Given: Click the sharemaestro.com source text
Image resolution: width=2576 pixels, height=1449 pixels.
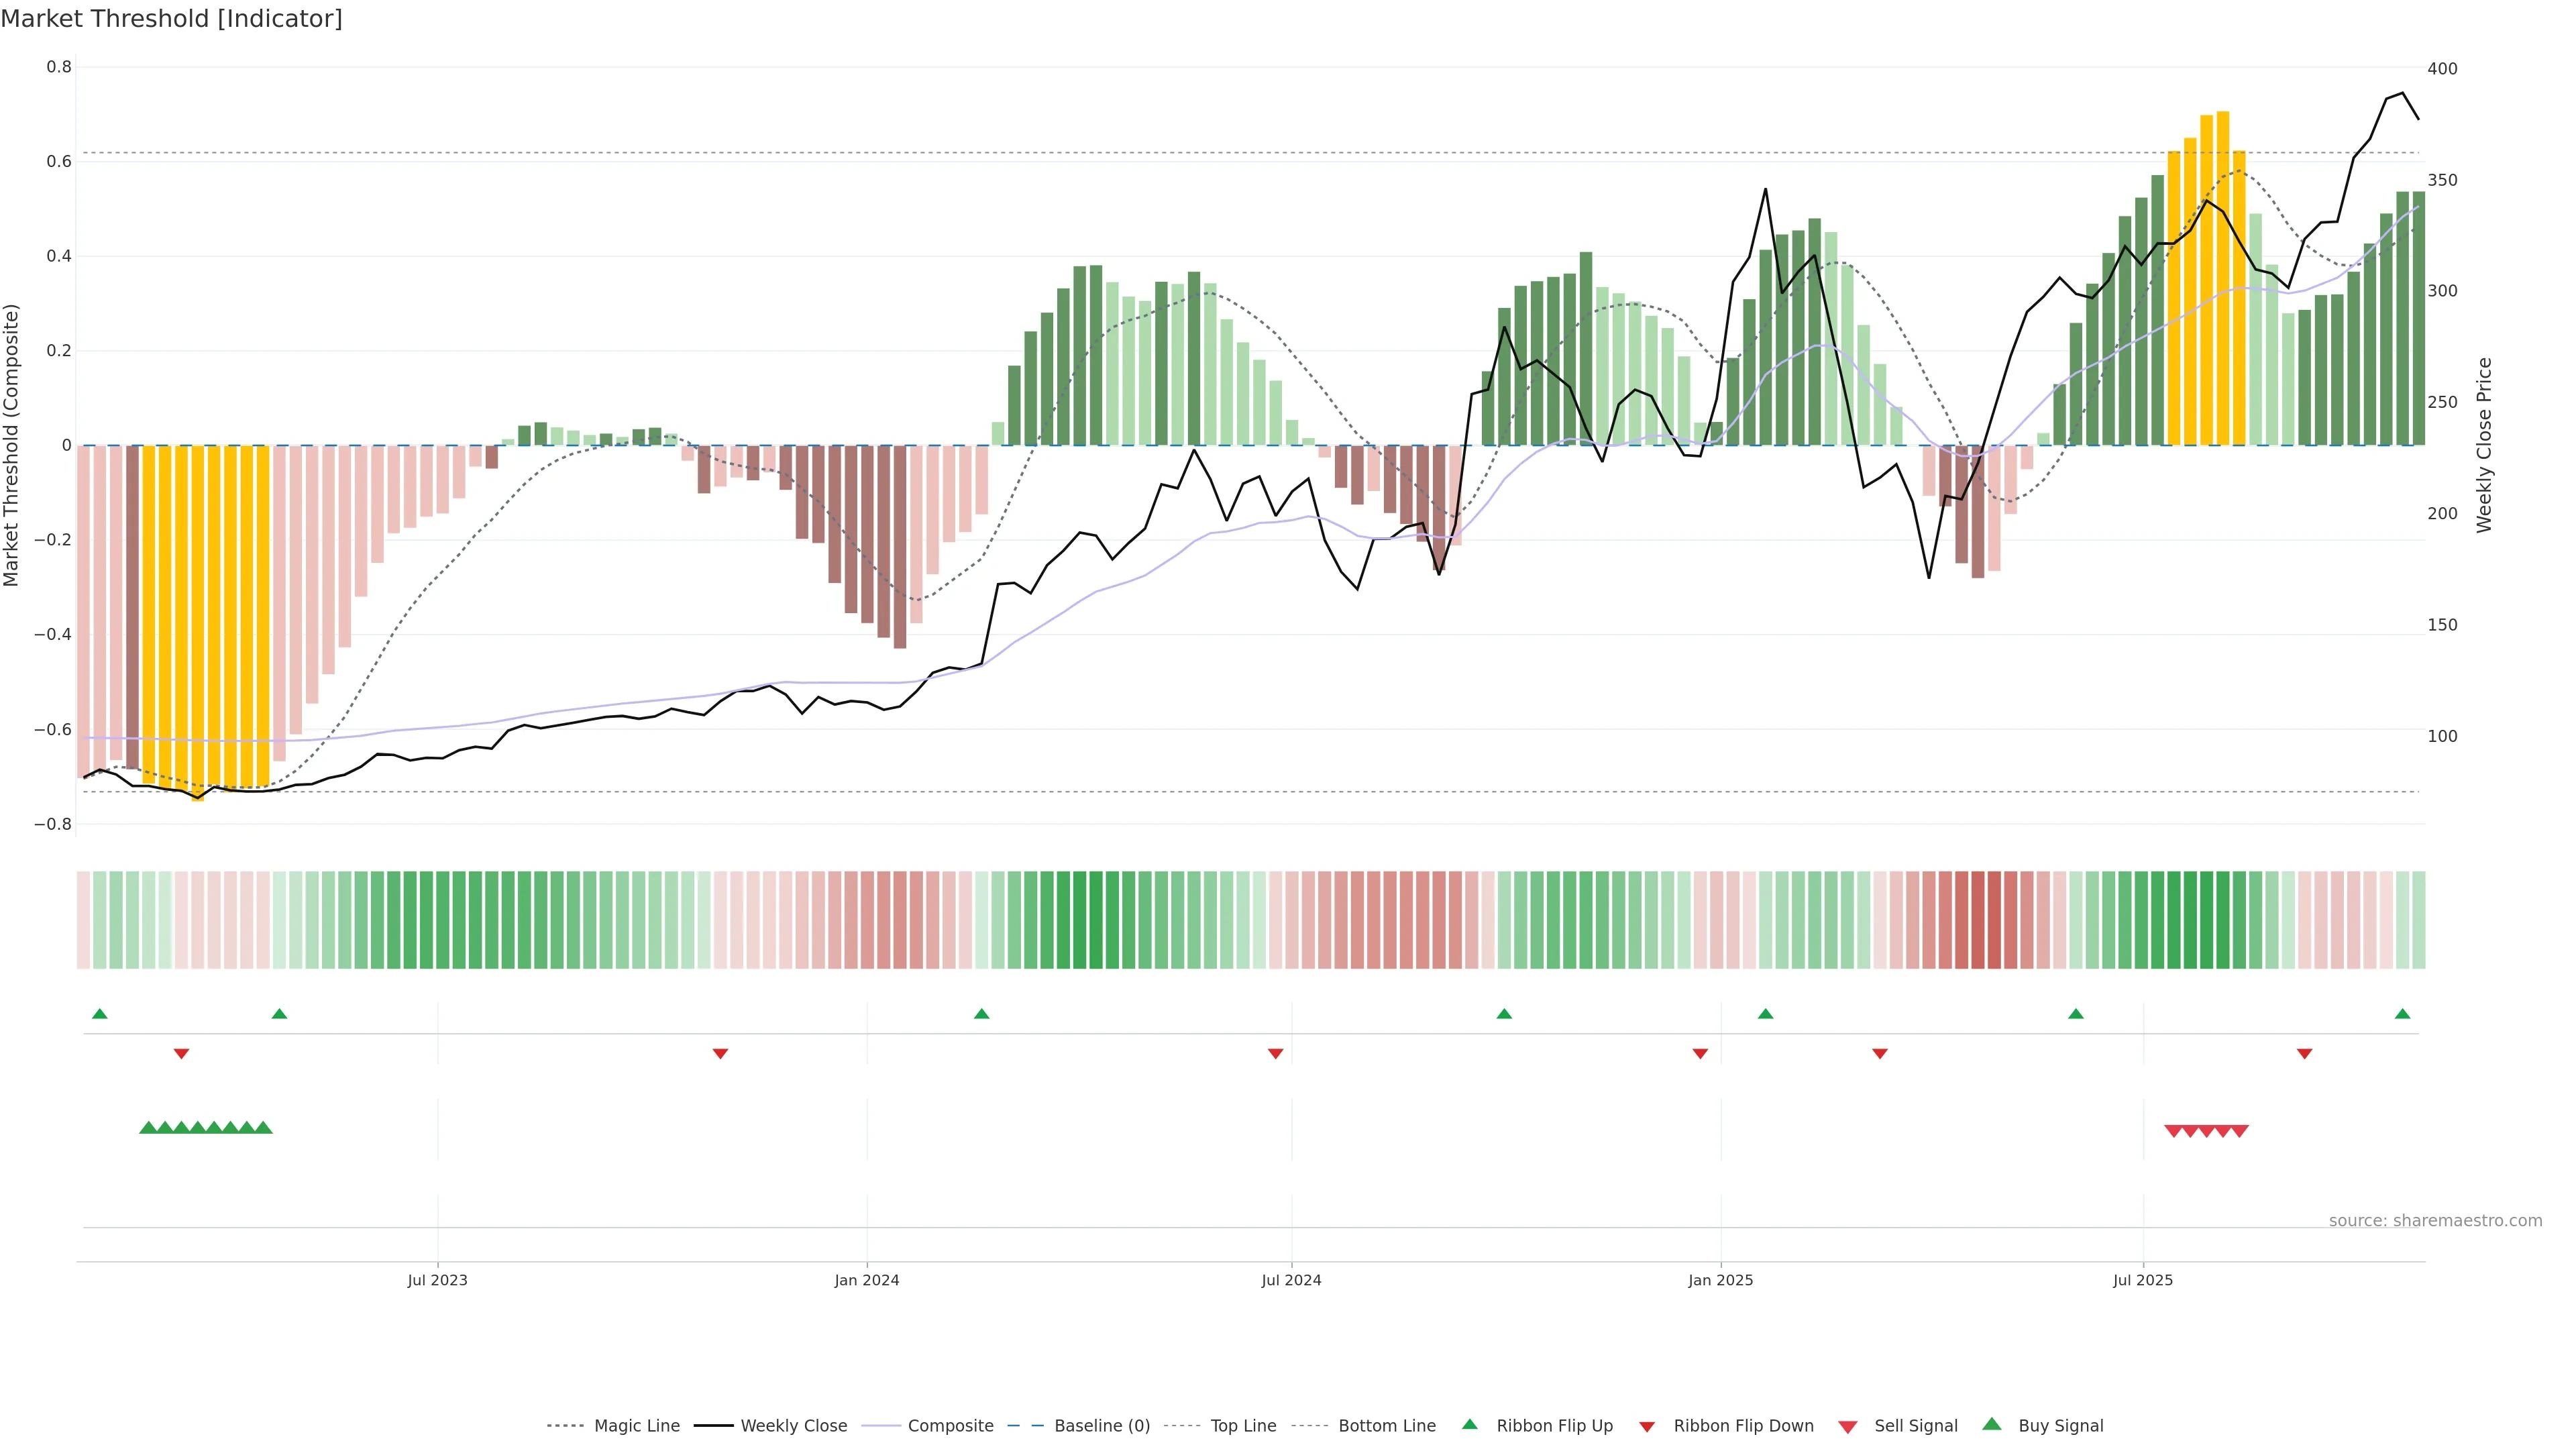Looking at the screenshot, I should (2435, 1221).
